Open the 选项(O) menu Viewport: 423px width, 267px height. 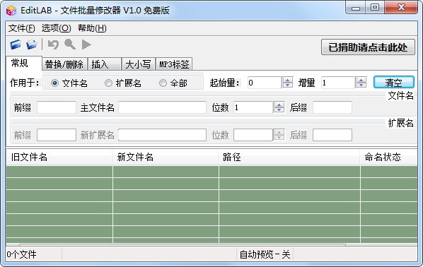tap(56, 28)
